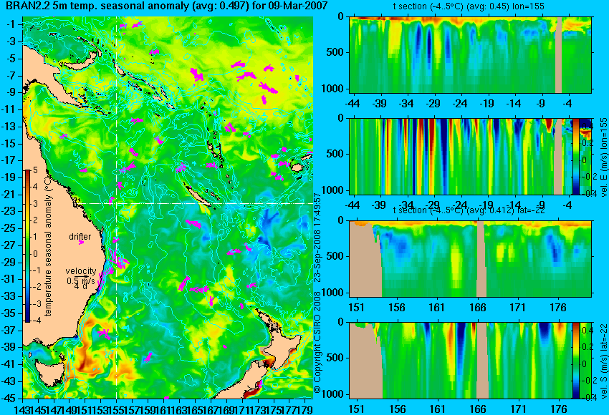Click the '5' tick on the temperature colorbar
This screenshot has height=415, width=609.
35,170
